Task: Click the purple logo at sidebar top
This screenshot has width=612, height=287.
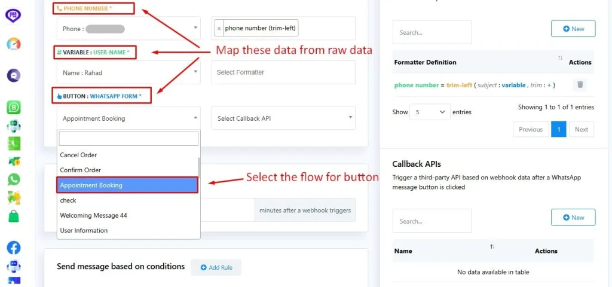Action: click(14, 15)
